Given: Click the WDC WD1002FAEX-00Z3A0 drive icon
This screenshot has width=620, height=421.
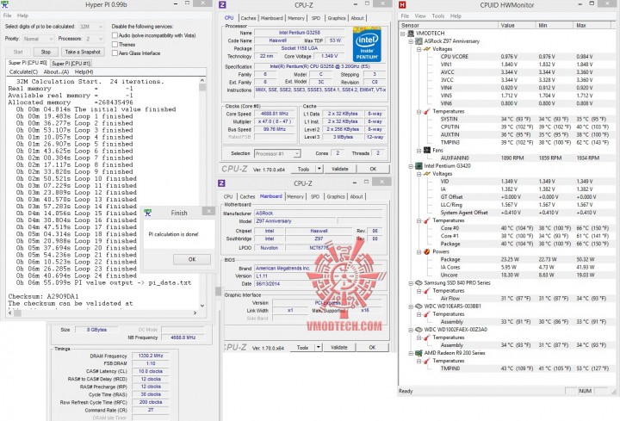Looking at the screenshot, I should (419, 329).
